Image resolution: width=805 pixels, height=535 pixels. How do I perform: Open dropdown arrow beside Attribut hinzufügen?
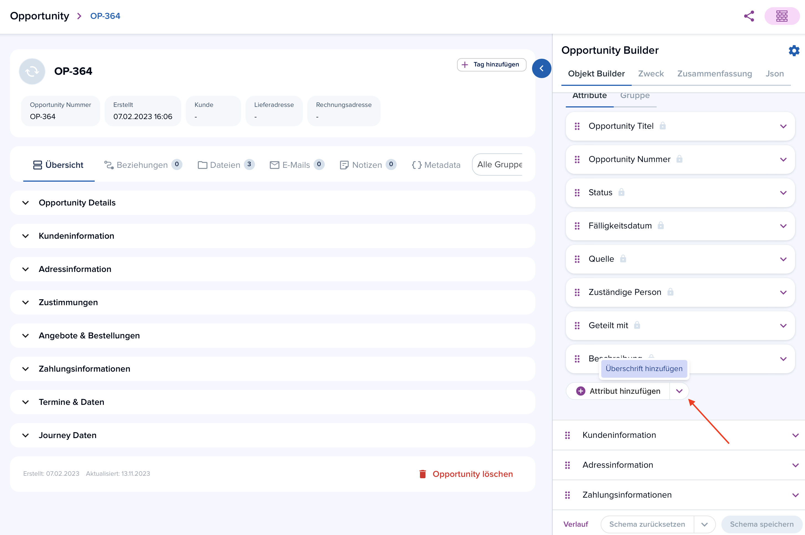[679, 391]
